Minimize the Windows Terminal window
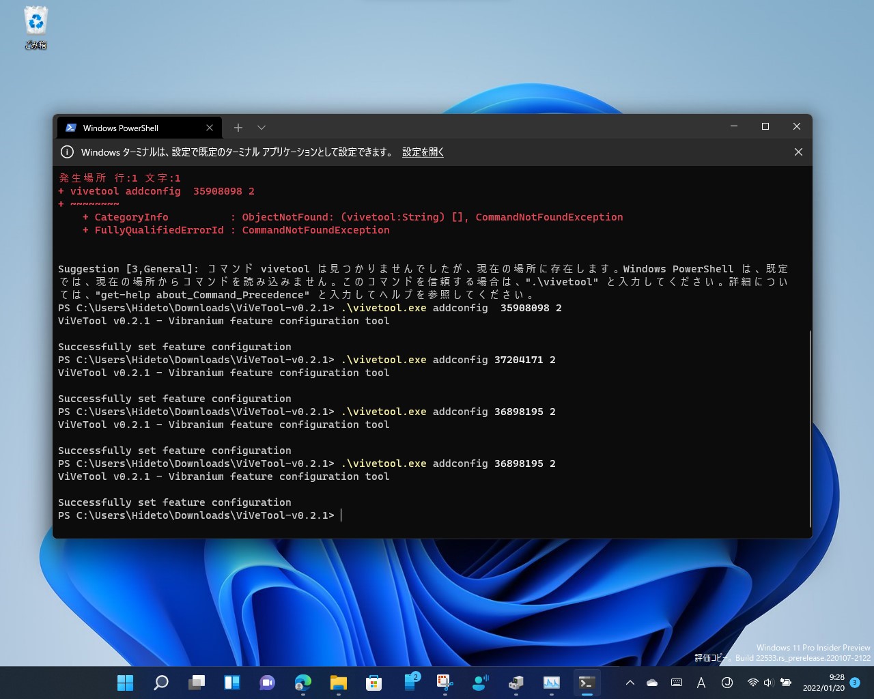This screenshot has height=699, width=874. 734,126
